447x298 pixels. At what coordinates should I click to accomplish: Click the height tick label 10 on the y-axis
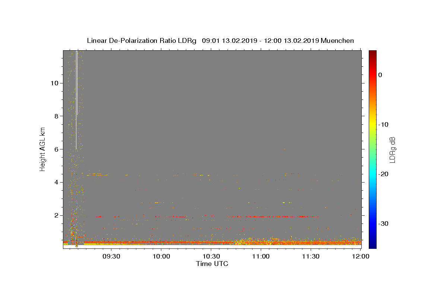(54, 83)
